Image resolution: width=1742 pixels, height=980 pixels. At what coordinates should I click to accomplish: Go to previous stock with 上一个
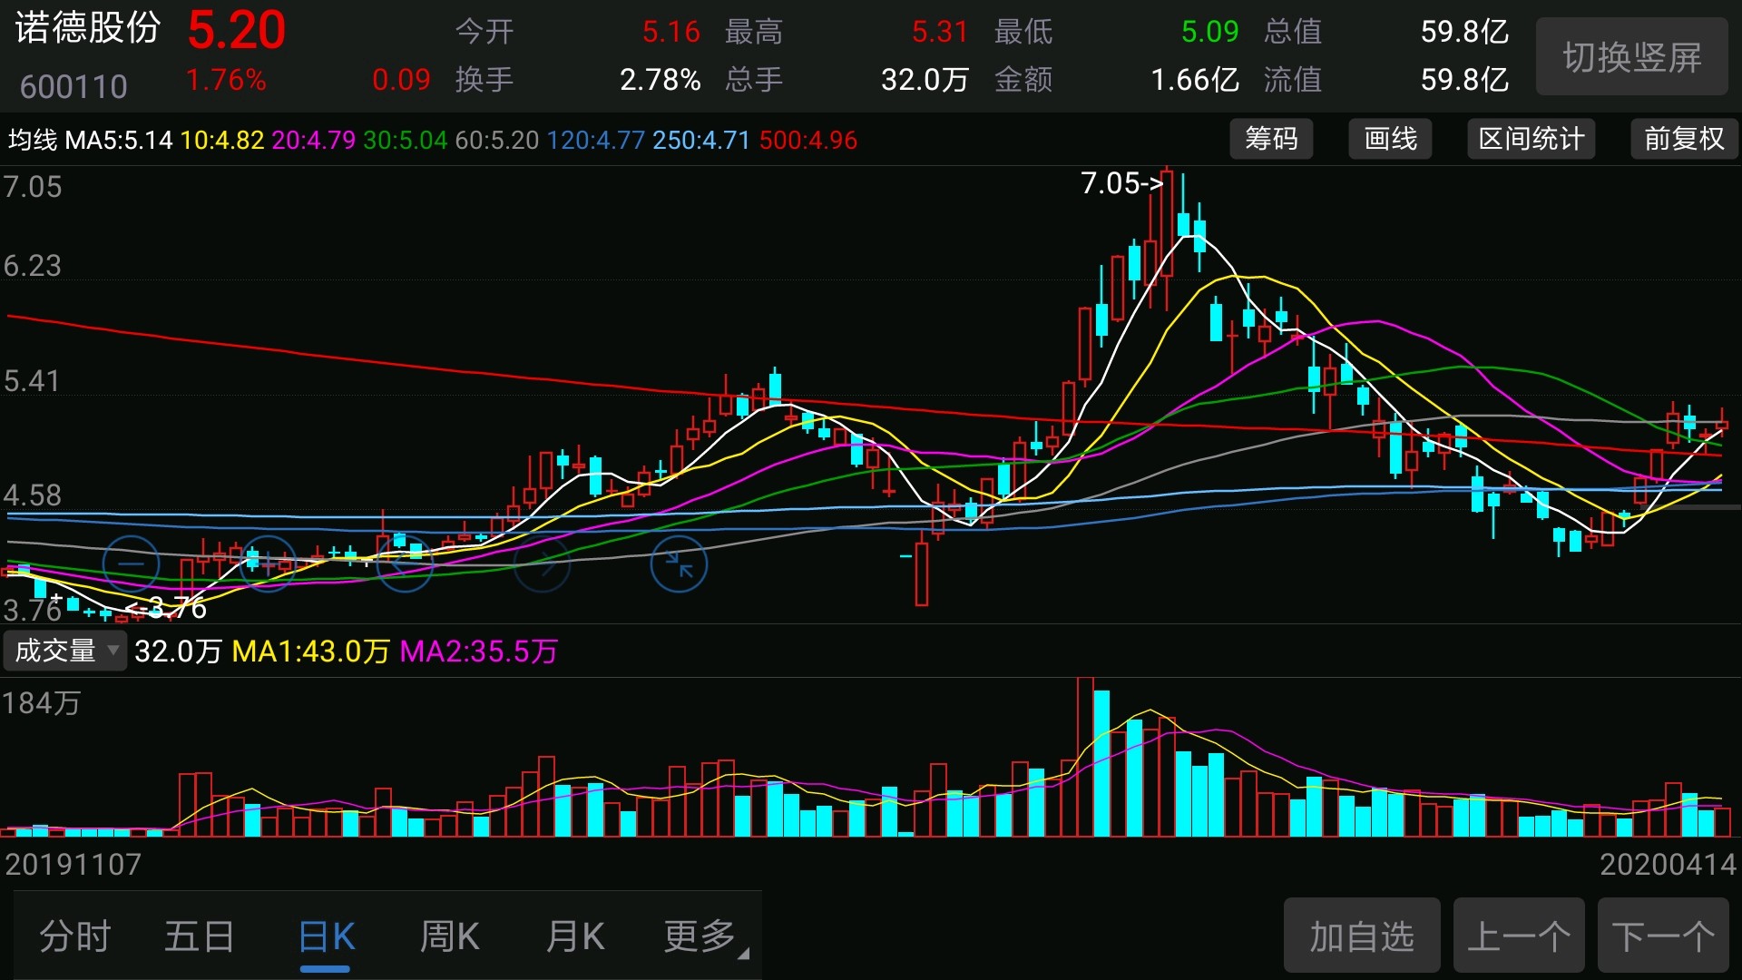coord(1519,936)
